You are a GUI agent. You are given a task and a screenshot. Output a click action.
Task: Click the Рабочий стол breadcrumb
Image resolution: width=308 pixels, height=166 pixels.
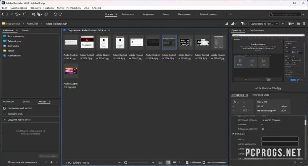[x=13, y=24]
